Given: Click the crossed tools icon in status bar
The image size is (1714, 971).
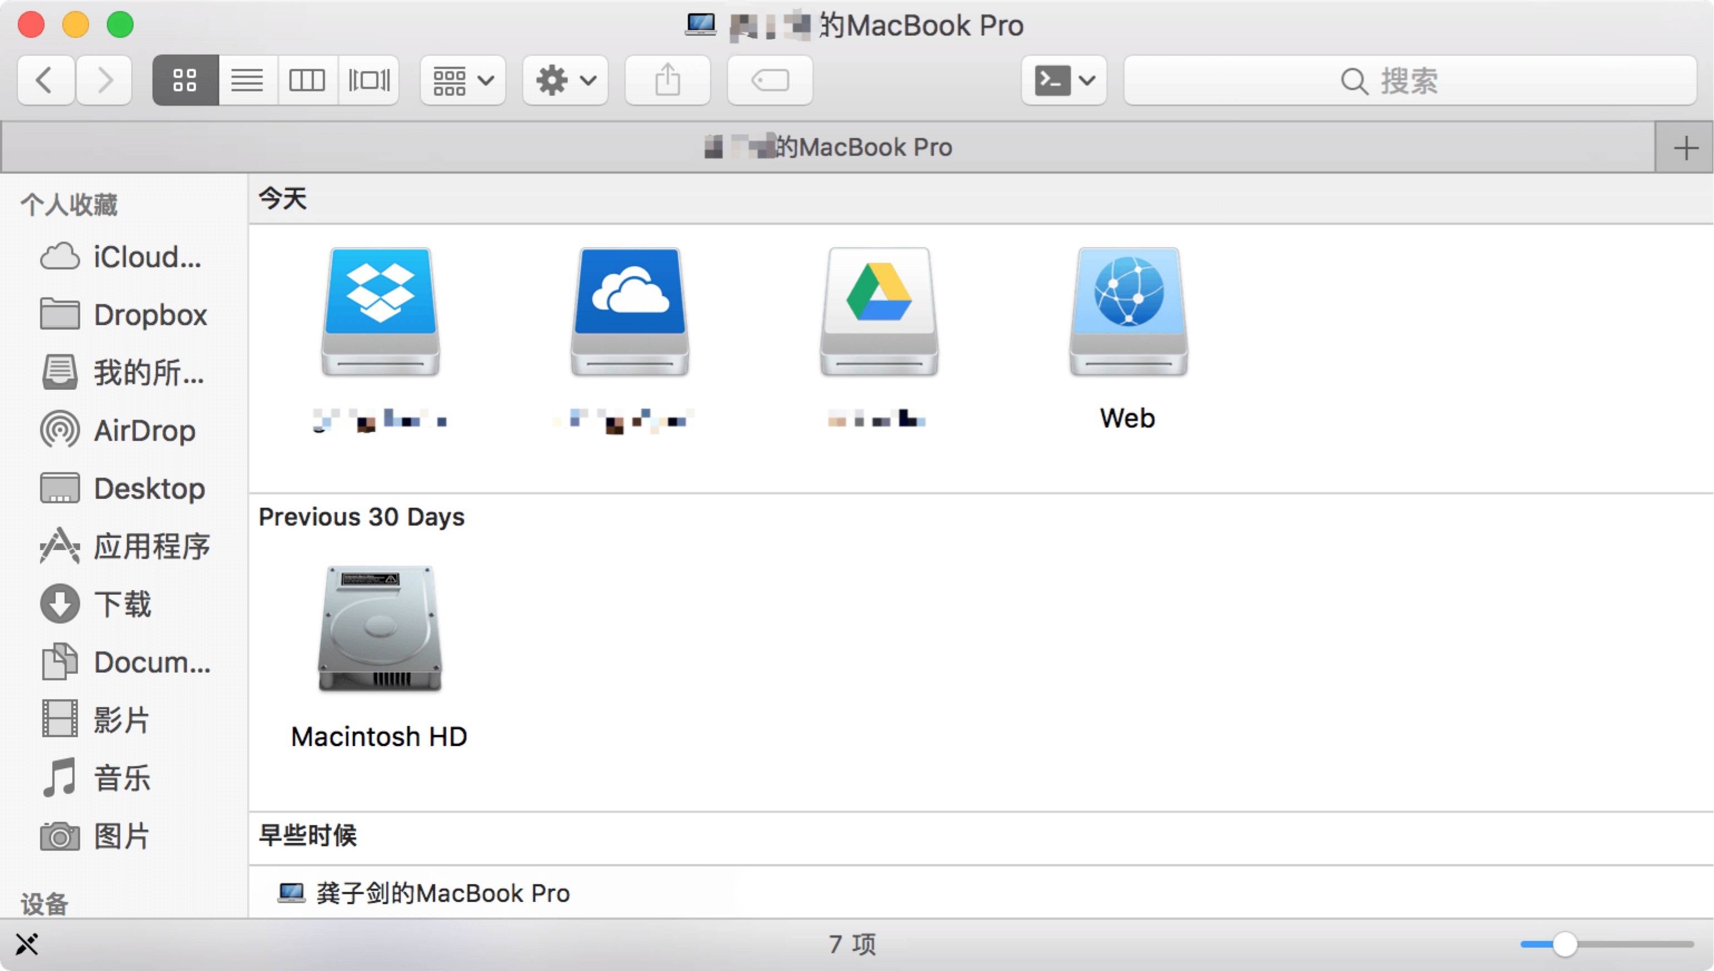Looking at the screenshot, I should 27,944.
